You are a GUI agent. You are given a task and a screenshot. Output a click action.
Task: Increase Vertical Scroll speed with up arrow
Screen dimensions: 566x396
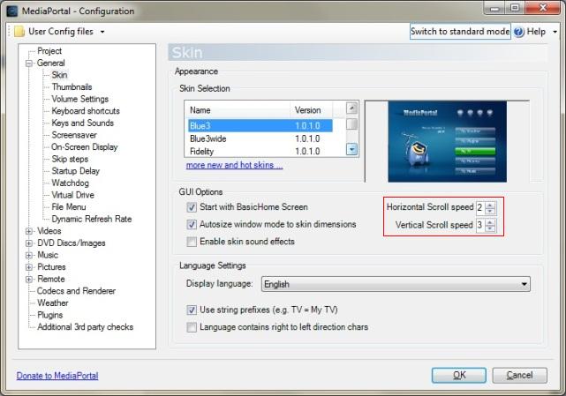click(490, 222)
